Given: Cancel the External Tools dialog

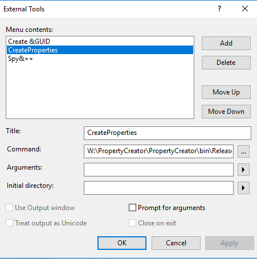Looking at the screenshot, I should (x=176, y=243).
